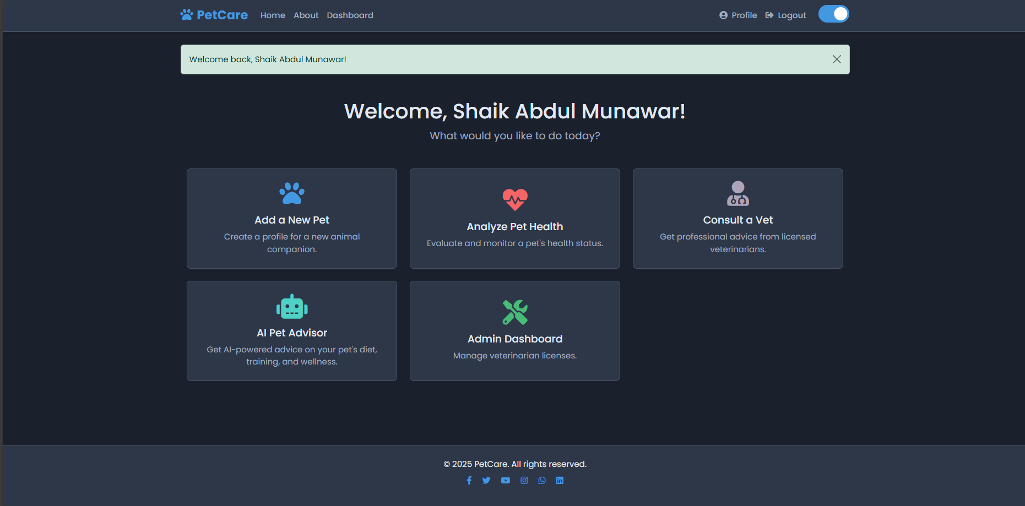Open the LinkedIn link in footer
Image resolution: width=1025 pixels, height=506 pixels.
coord(560,480)
